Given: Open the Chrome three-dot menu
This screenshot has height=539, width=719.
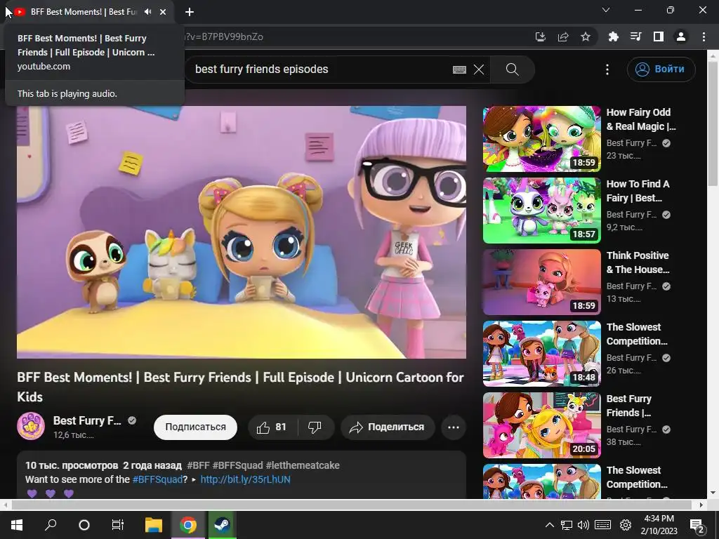Looking at the screenshot, I should click(704, 36).
